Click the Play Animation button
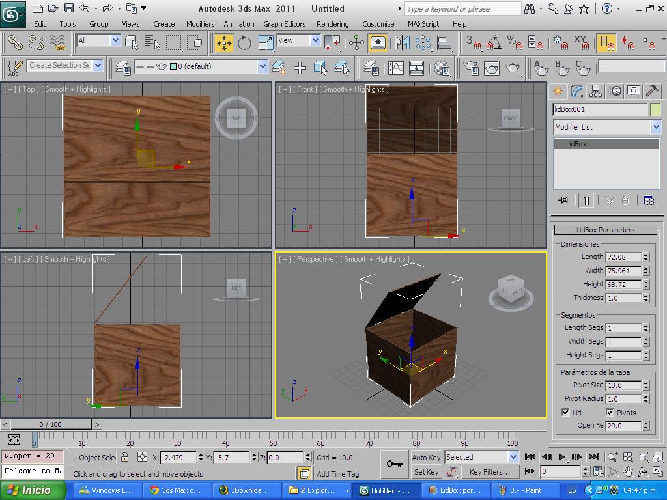This screenshot has height=500, width=667. click(561, 457)
